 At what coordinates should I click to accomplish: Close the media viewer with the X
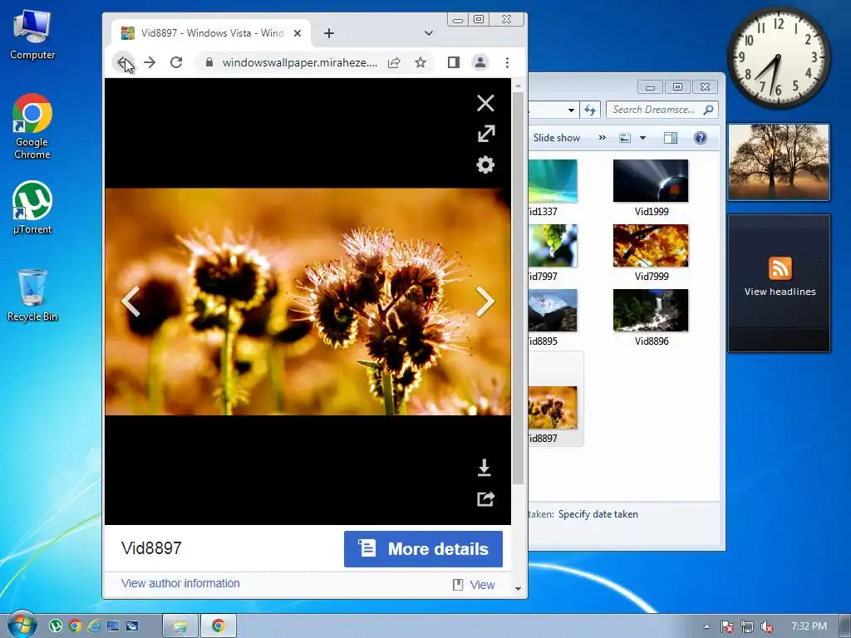click(x=485, y=103)
